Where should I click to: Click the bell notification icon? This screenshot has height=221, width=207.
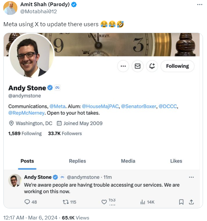(152, 66)
